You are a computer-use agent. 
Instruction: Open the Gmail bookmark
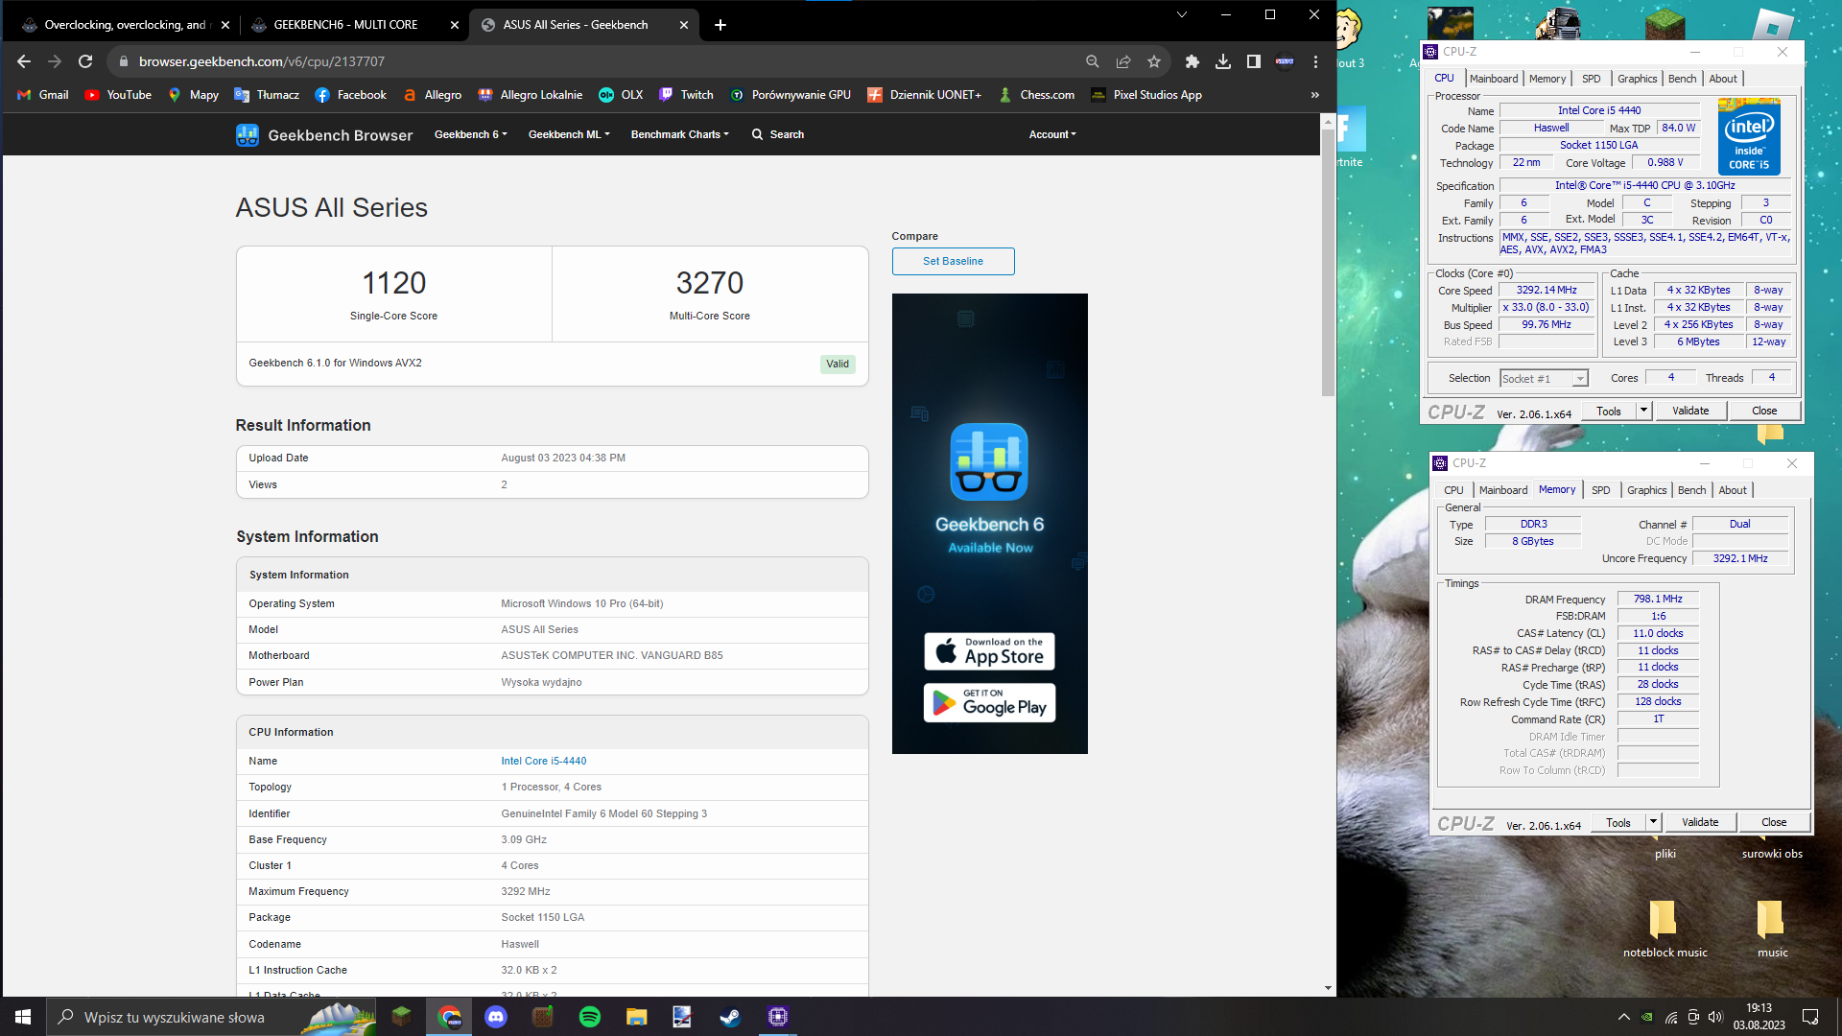click(43, 95)
